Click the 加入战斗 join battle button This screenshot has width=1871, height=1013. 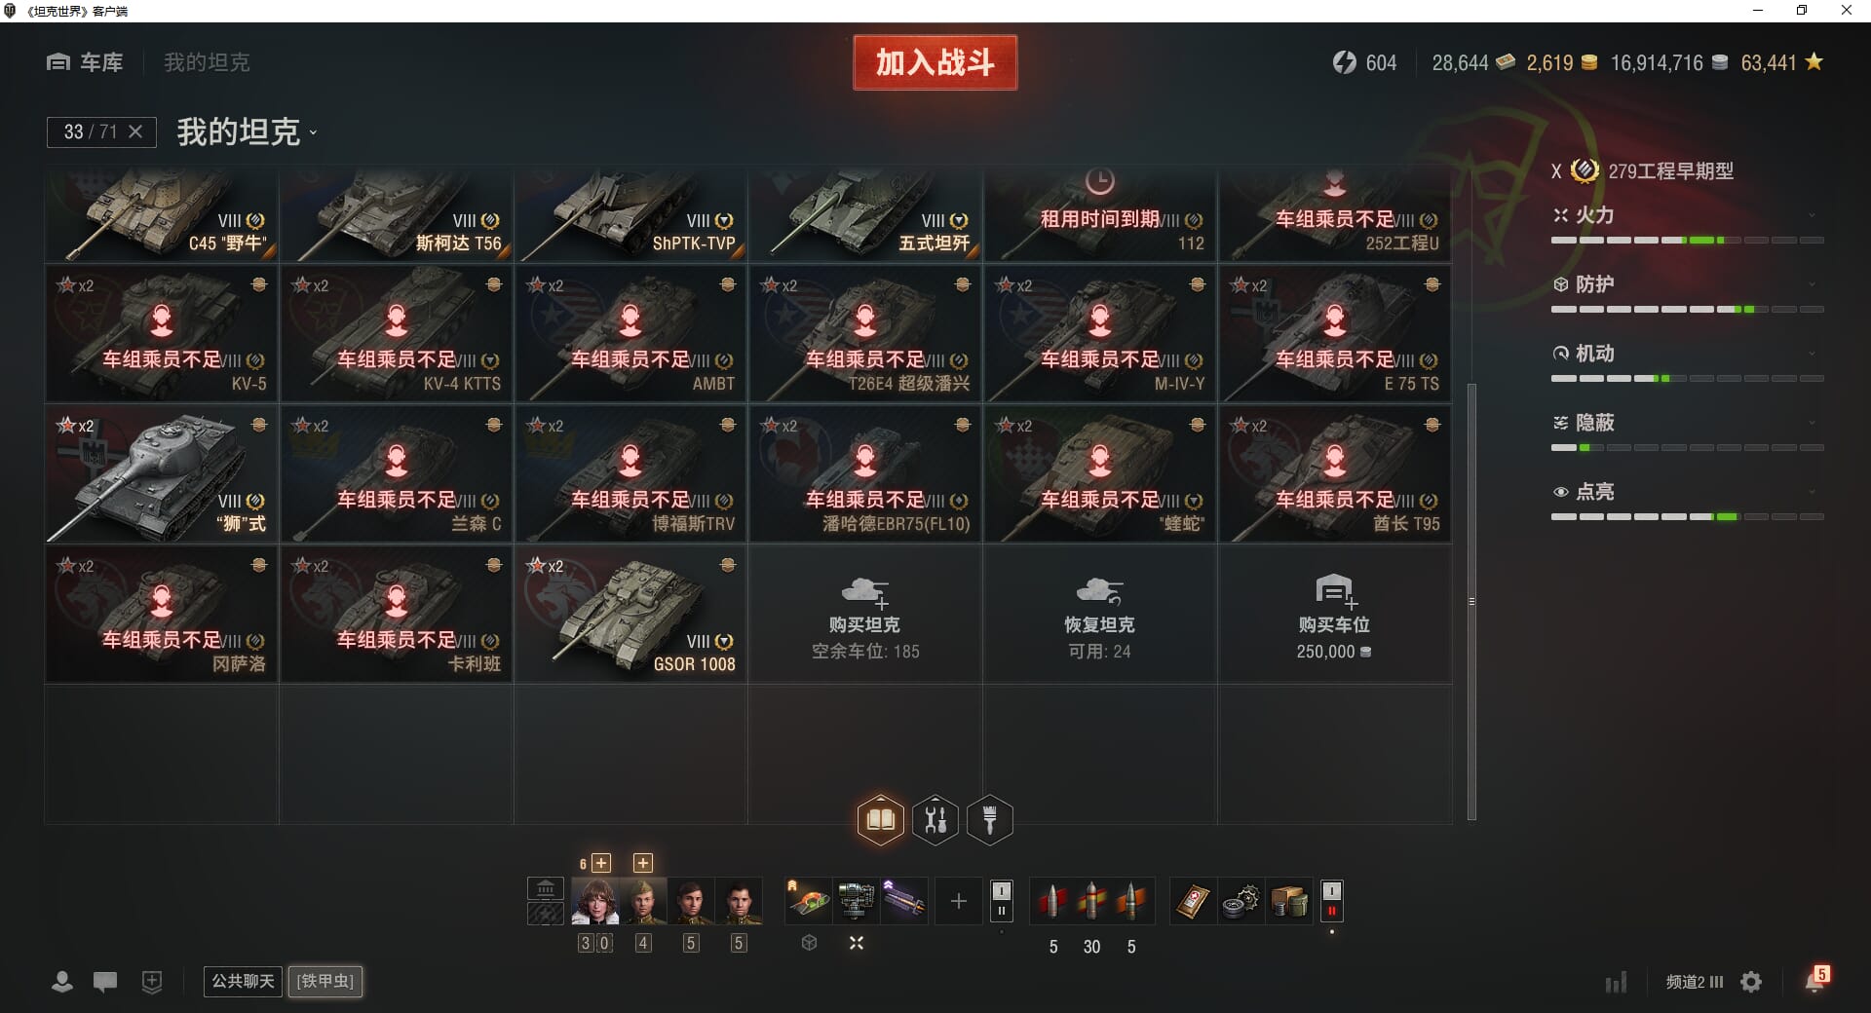[x=935, y=62]
